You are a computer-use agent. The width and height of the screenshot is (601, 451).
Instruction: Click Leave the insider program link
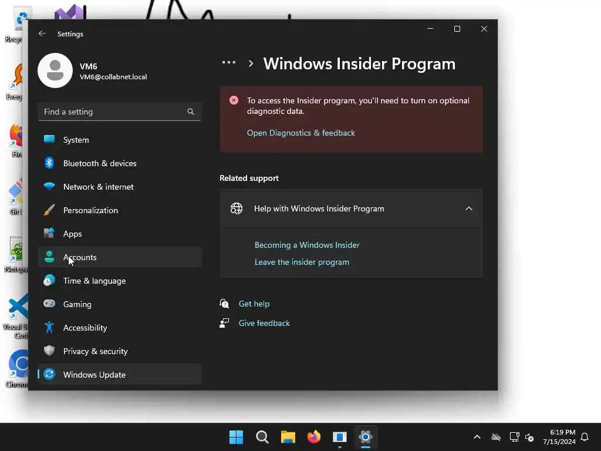click(302, 262)
